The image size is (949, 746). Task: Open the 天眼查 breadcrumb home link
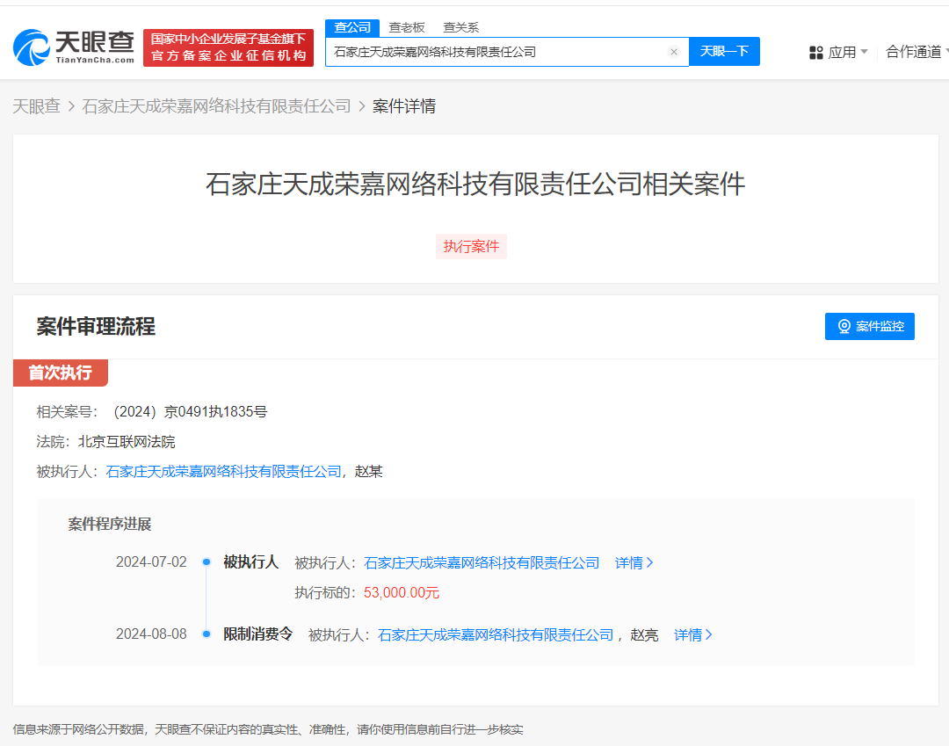pyautogui.click(x=37, y=105)
